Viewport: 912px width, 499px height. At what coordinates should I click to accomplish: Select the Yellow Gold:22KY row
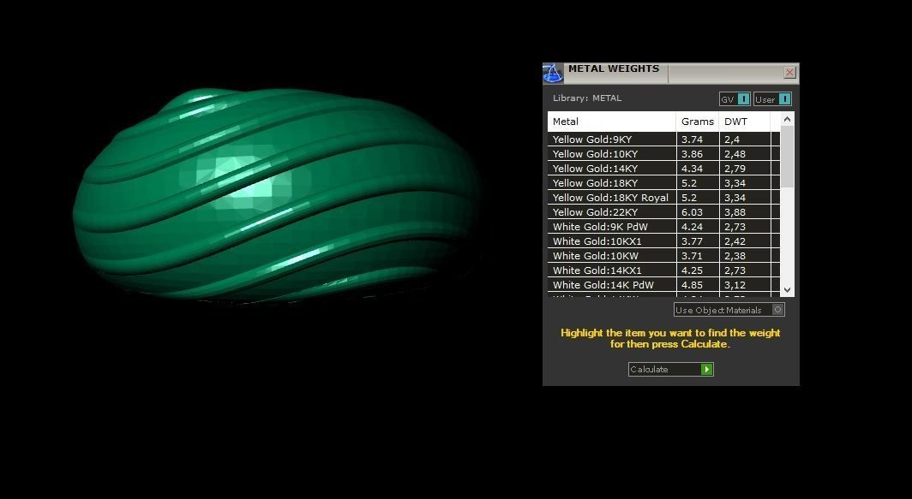663,212
